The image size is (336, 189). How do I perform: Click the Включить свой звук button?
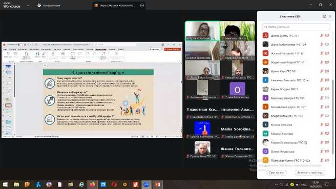coord(310,173)
